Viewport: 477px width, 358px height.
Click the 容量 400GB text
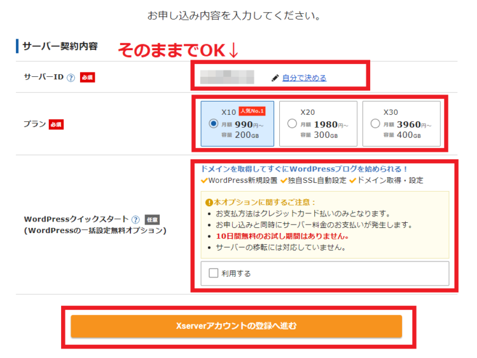[x=402, y=135]
